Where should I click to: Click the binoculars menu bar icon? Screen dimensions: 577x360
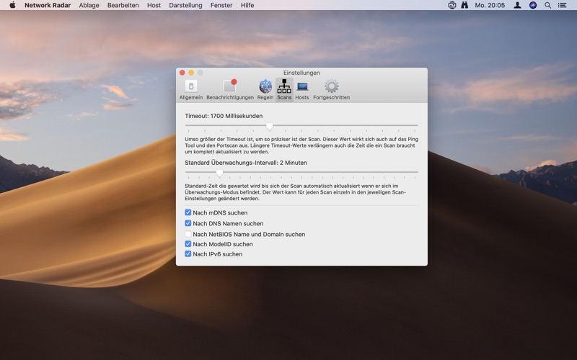pos(464,5)
